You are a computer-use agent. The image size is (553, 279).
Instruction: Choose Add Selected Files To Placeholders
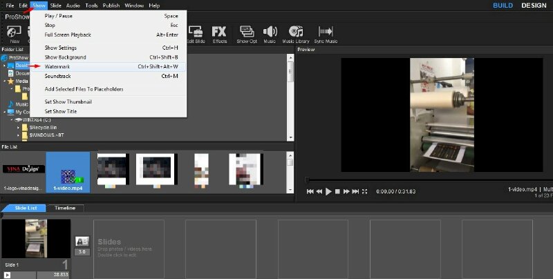[109, 89]
